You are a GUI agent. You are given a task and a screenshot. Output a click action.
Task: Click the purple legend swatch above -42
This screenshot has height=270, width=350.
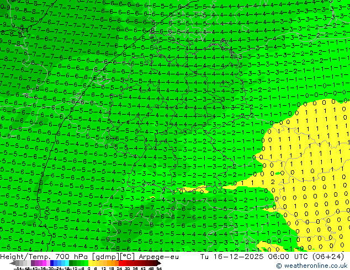click(33, 263)
